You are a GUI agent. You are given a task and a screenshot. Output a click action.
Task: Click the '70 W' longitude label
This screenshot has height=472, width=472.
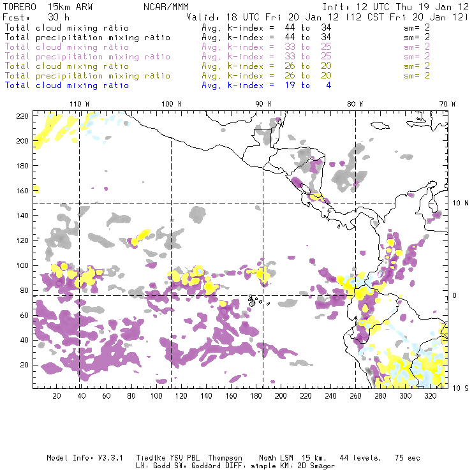[447, 104]
